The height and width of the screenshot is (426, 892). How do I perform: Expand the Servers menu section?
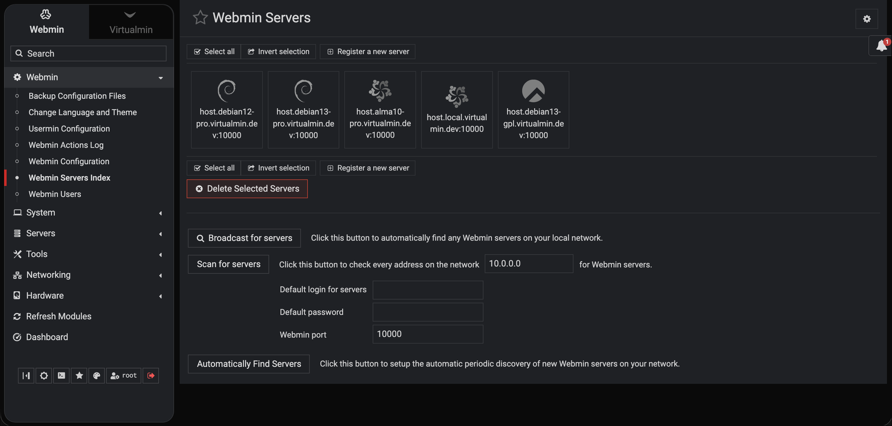coord(89,233)
